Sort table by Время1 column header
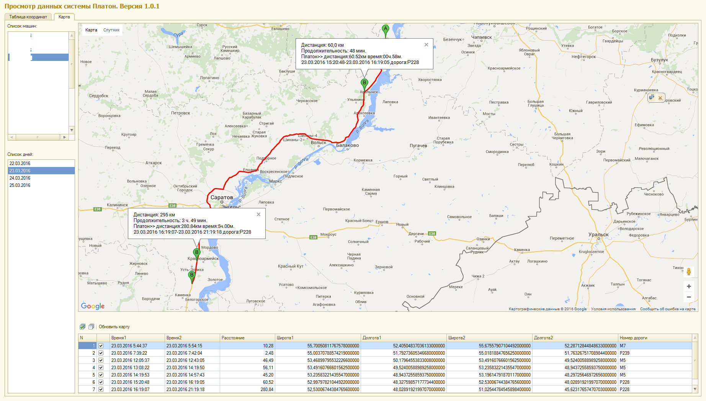Image resolution: width=706 pixels, height=401 pixels. (x=137, y=338)
